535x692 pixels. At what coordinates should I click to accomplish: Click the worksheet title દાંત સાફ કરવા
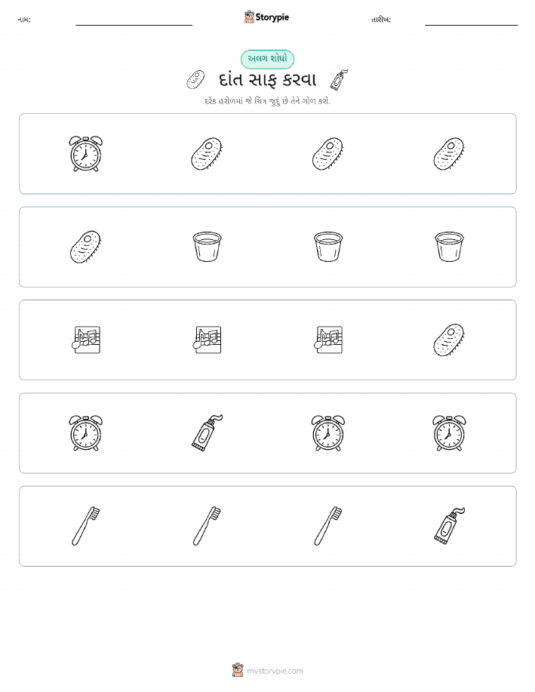(267, 80)
